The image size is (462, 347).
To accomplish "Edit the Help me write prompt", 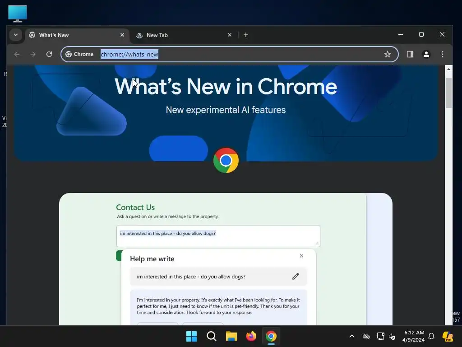I will 296,277.
